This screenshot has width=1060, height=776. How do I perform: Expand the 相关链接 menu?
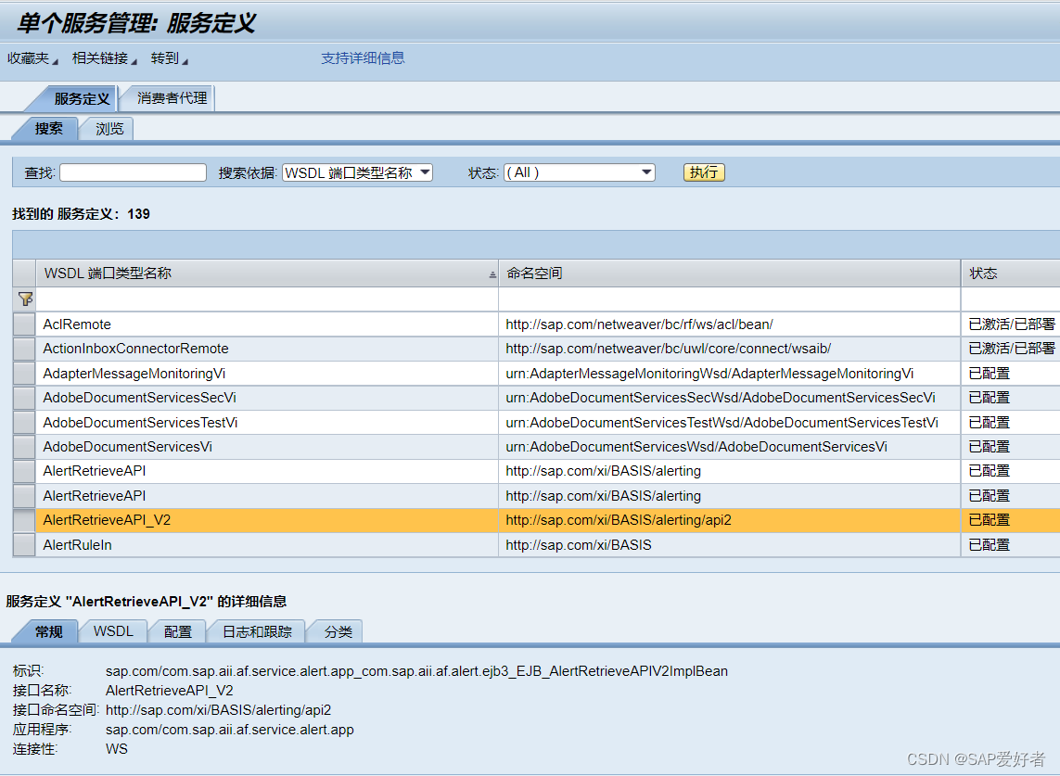(98, 57)
